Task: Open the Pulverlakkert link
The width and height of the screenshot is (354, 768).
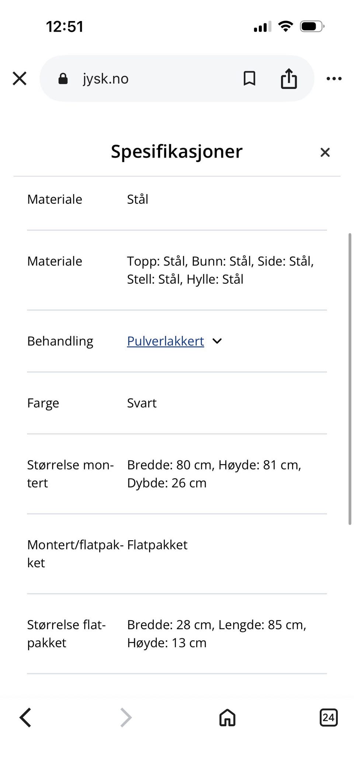Action: [x=165, y=341]
